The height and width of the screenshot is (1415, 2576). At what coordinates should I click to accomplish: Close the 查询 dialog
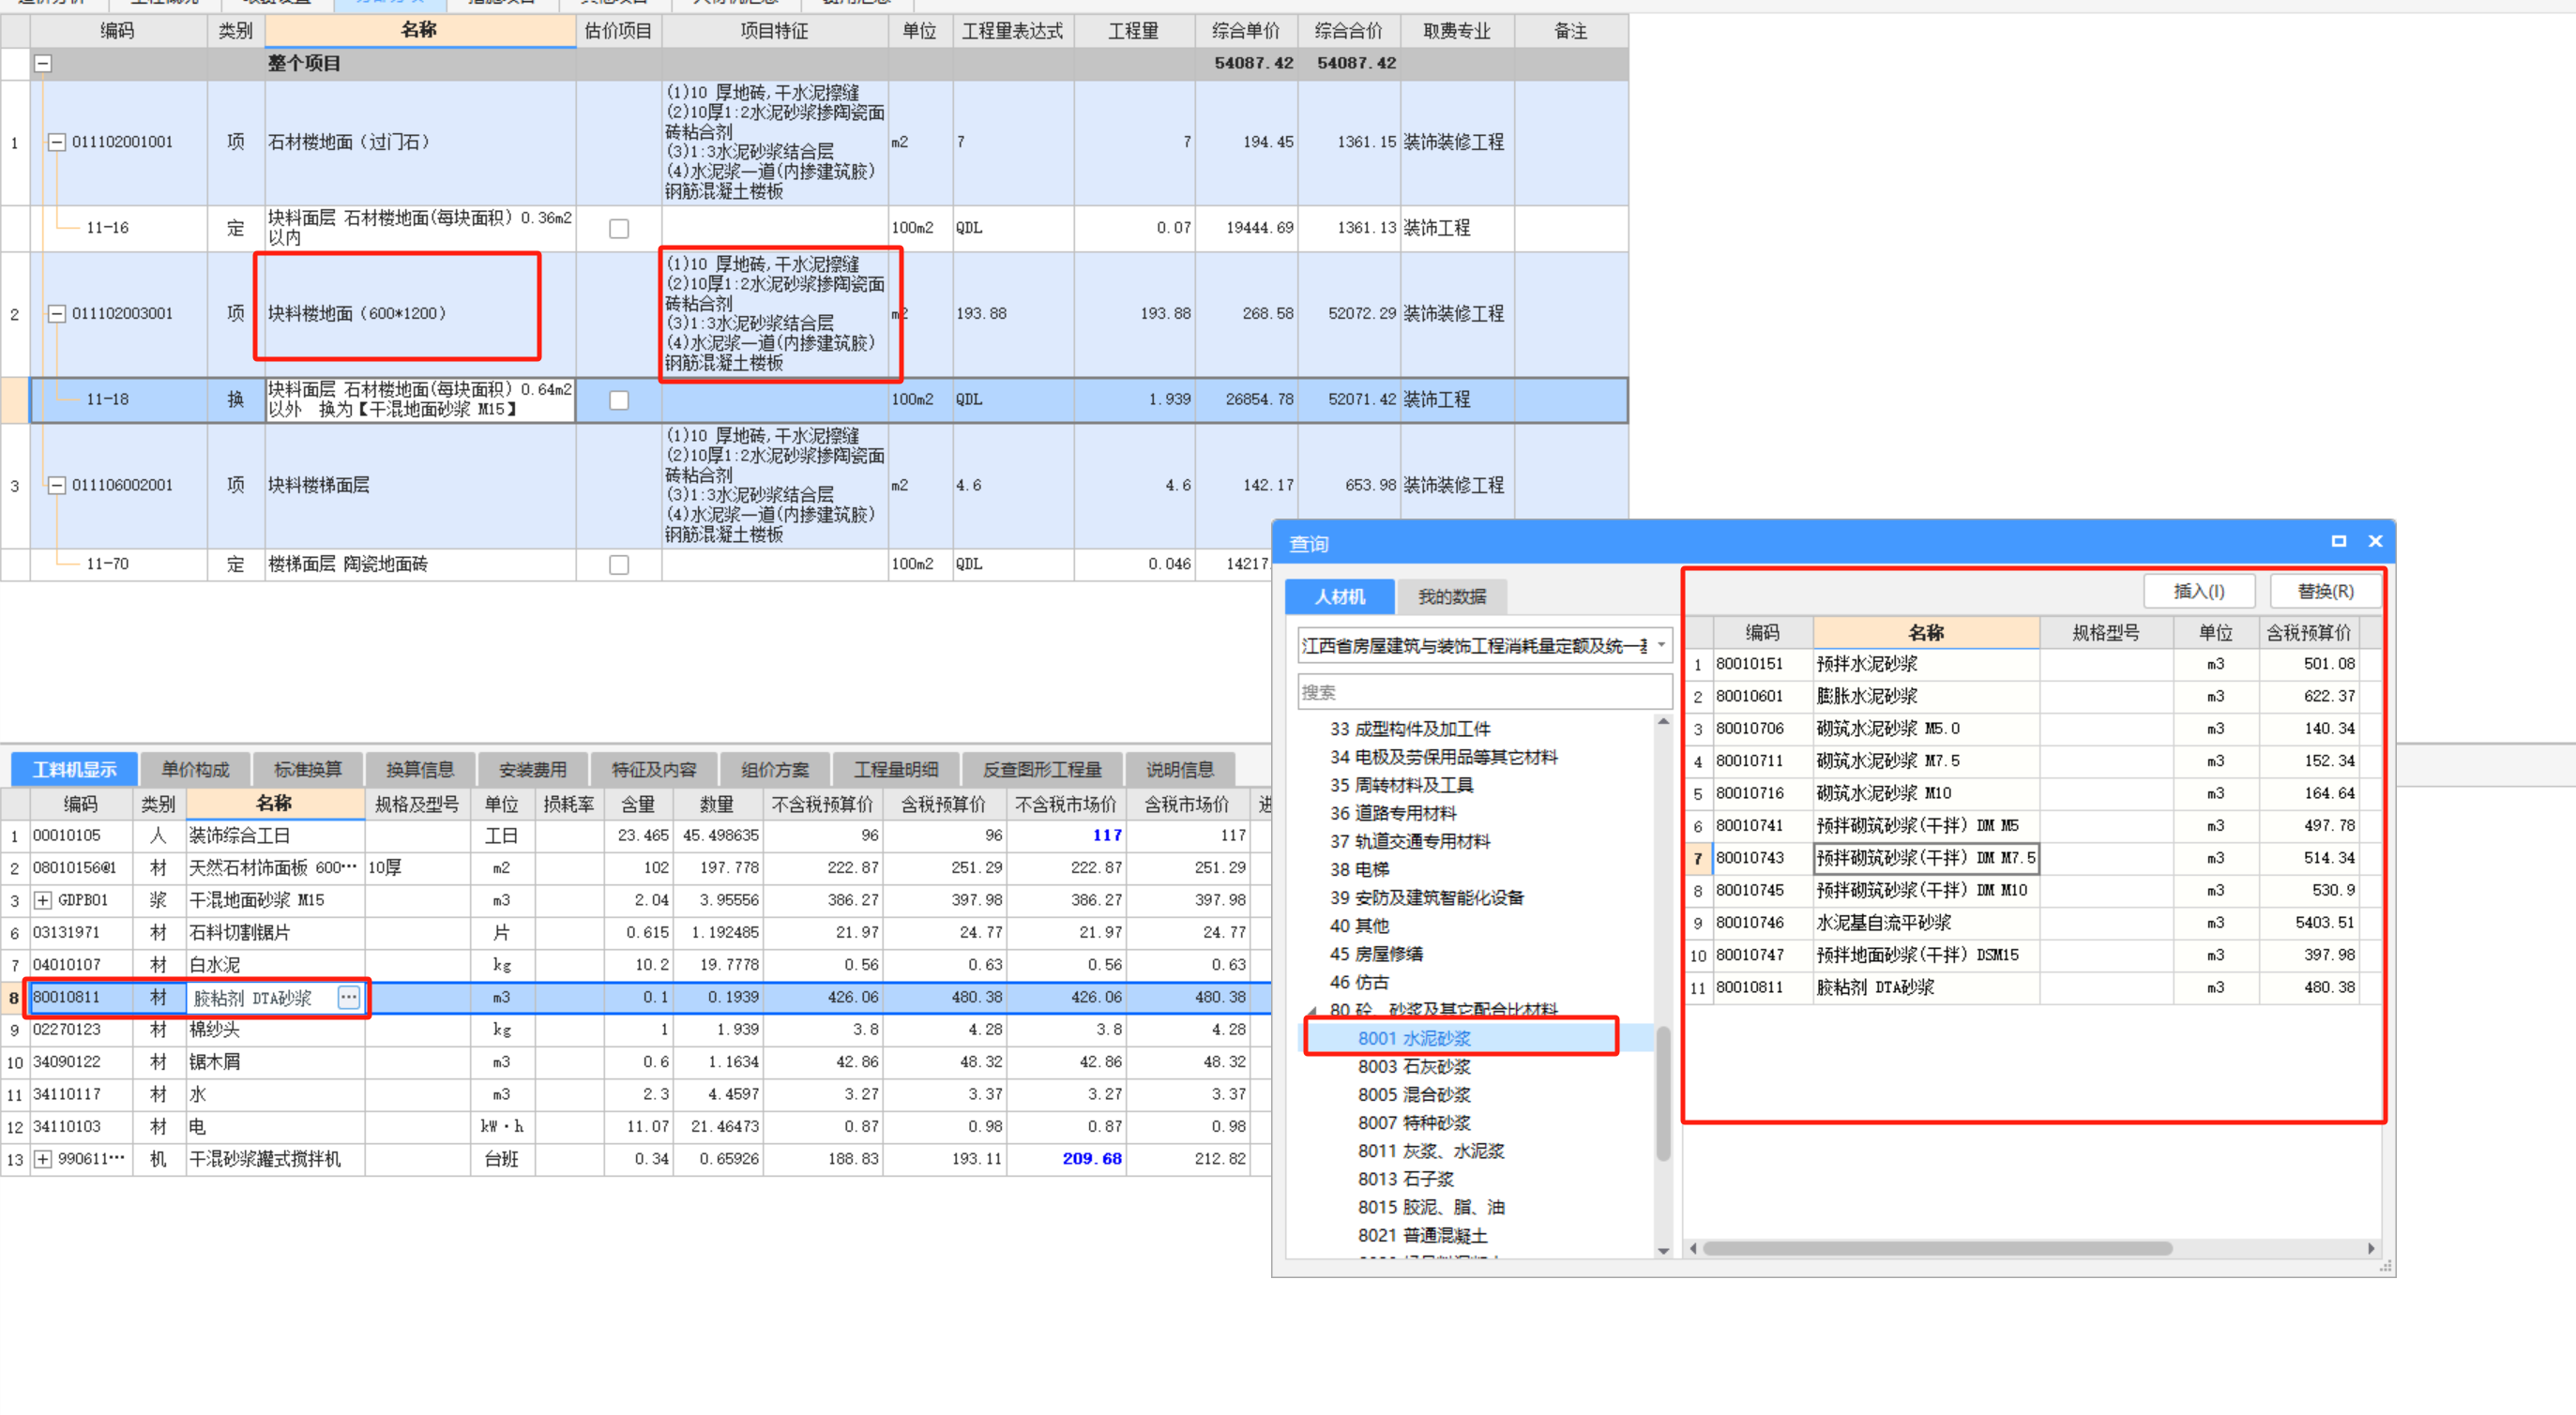[x=2375, y=542]
